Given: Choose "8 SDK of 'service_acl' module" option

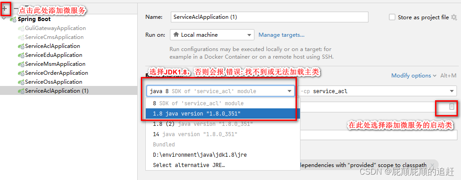Looking at the screenshot, I should click(223, 103).
